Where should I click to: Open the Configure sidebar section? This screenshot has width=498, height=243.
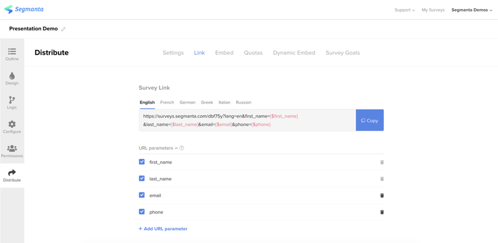pos(12,127)
